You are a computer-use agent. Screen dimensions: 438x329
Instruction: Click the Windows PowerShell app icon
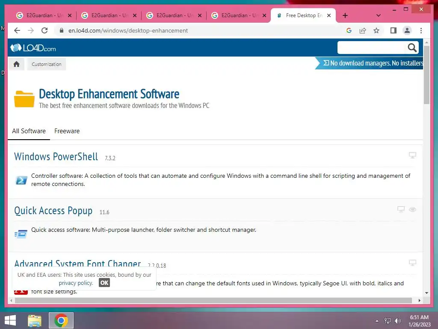point(21,180)
